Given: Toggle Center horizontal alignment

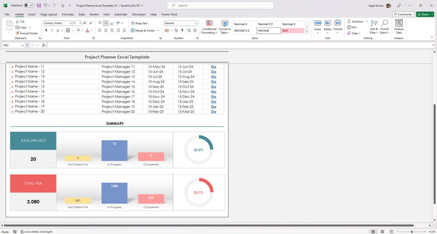Looking at the screenshot, I should click(x=106, y=30).
